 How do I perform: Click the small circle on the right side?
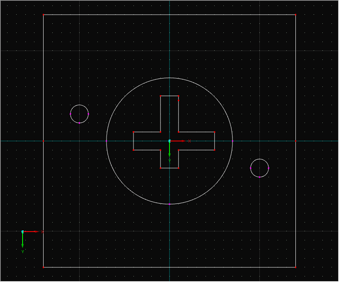(x=260, y=159)
